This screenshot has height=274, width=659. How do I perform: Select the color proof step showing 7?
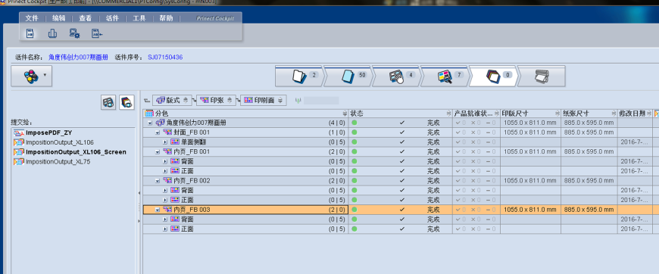[445, 76]
